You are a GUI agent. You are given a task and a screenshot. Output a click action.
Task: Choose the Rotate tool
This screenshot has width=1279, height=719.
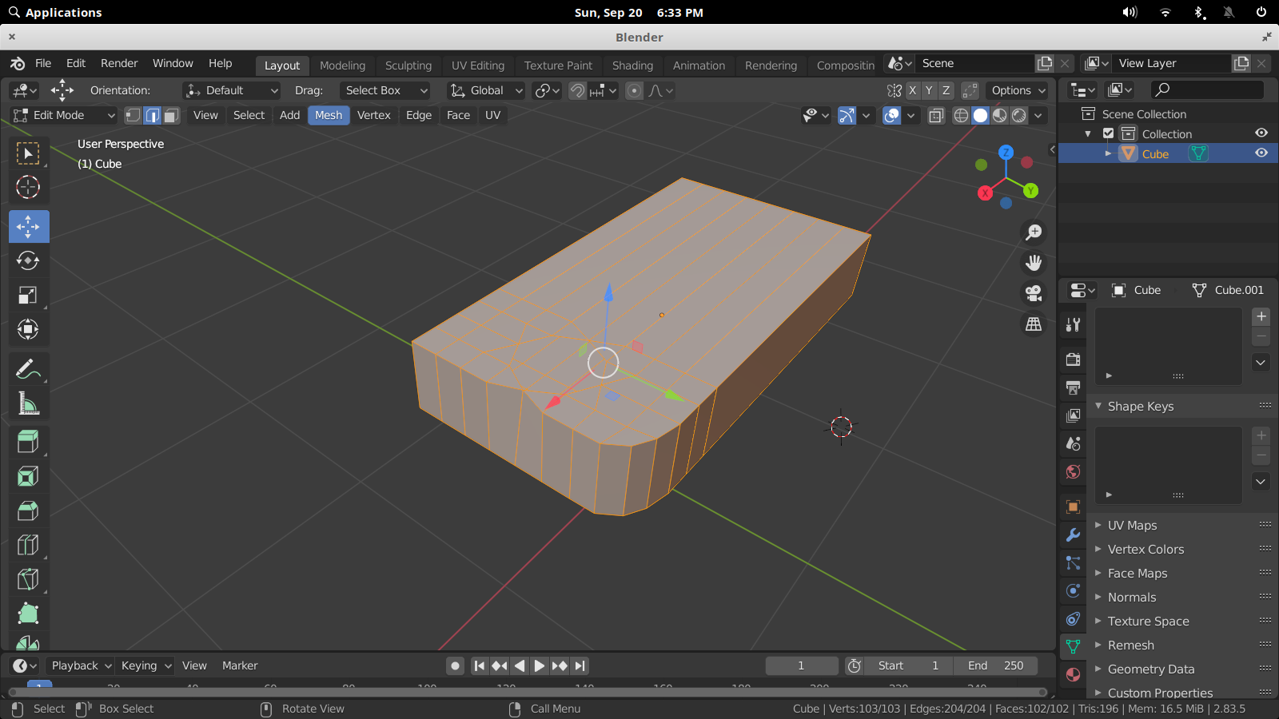pos(28,260)
